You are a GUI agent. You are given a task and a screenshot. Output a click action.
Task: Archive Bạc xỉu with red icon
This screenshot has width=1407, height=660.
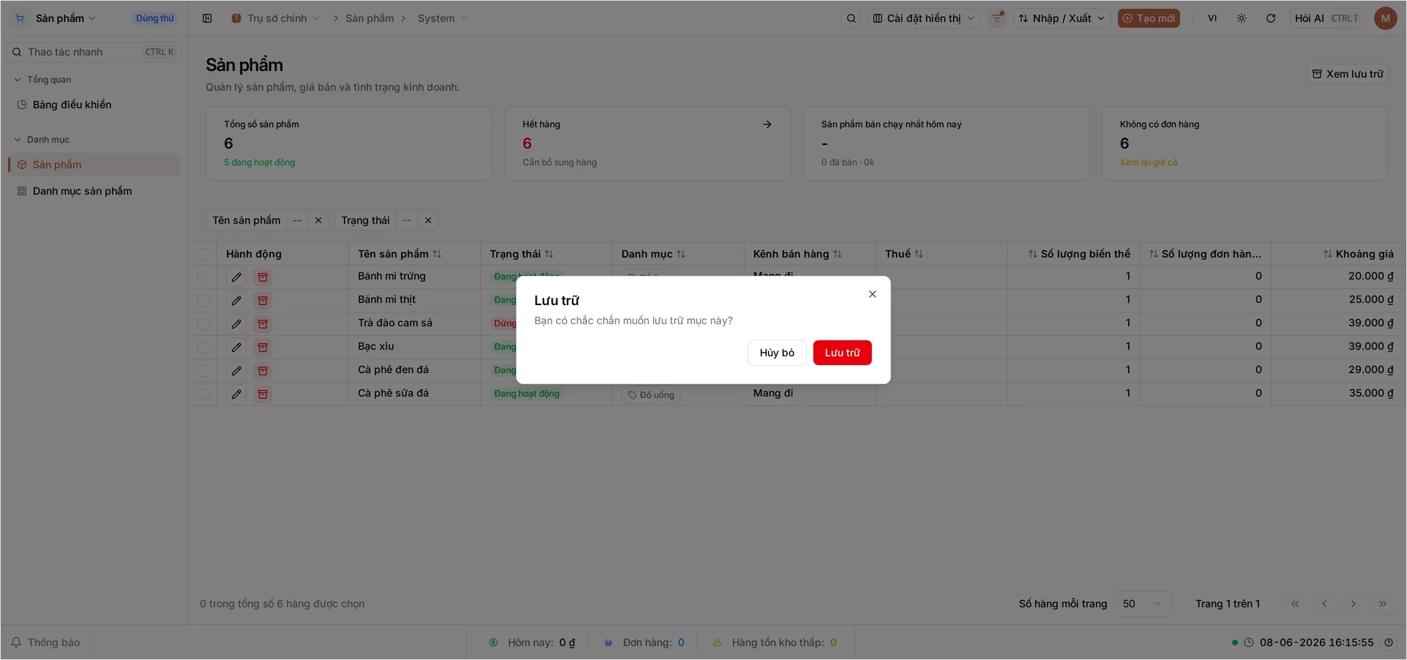pos(263,348)
